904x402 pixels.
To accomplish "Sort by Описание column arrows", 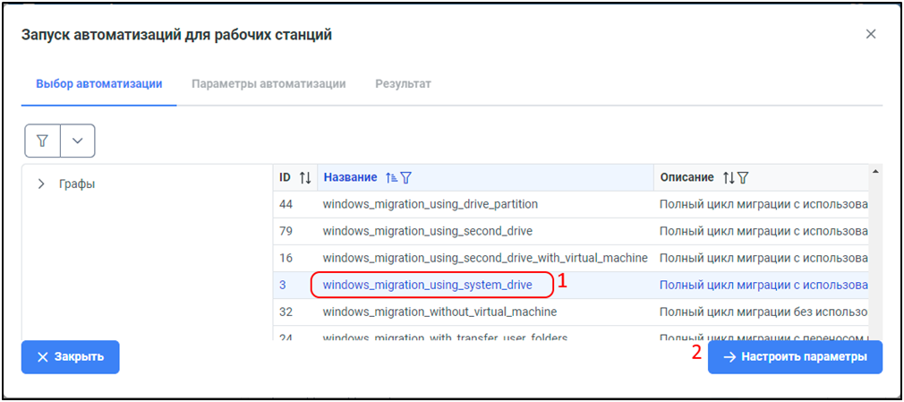I will pyautogui.click(x=728, y=177).
